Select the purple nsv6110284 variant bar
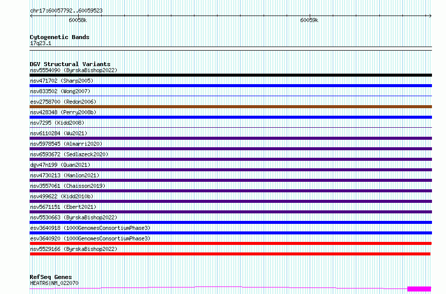Image resolution: width=446 pixels, height=294 pixels. point(231,138)
